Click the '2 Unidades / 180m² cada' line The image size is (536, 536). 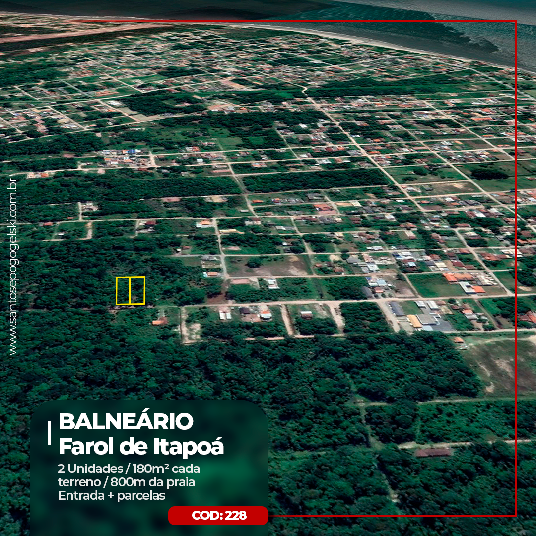click(129, 469)
